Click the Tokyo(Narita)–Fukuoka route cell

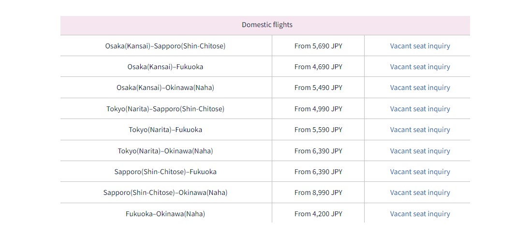(x=166, y=130)
